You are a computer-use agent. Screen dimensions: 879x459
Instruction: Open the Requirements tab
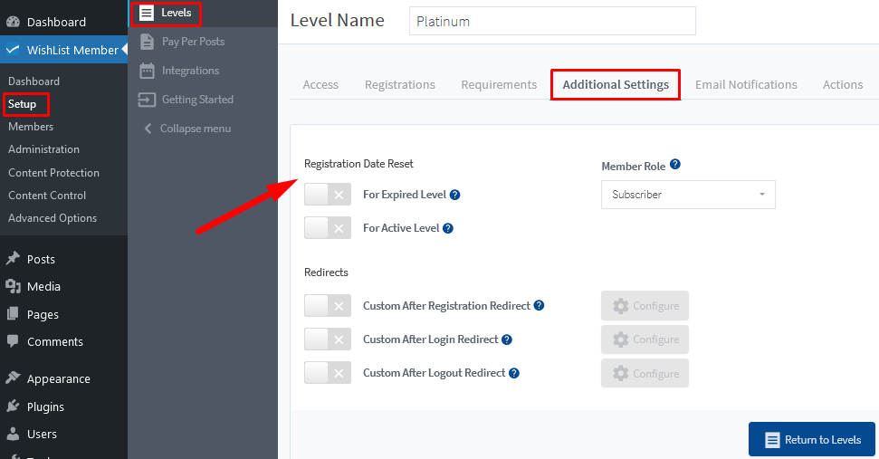tap(499, 84)
